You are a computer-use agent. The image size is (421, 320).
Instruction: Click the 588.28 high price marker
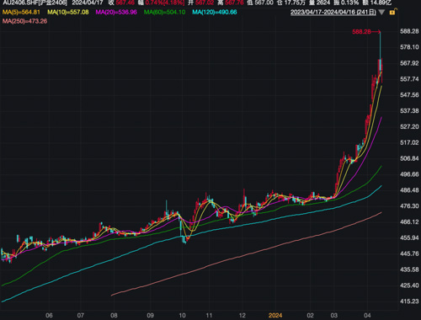point(361,32)
